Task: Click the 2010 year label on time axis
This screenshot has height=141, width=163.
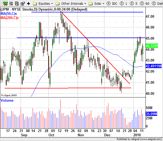Action: 137,135
